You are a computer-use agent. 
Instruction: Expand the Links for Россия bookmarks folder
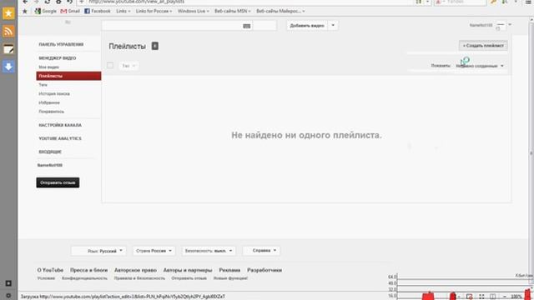pos(154,11)
